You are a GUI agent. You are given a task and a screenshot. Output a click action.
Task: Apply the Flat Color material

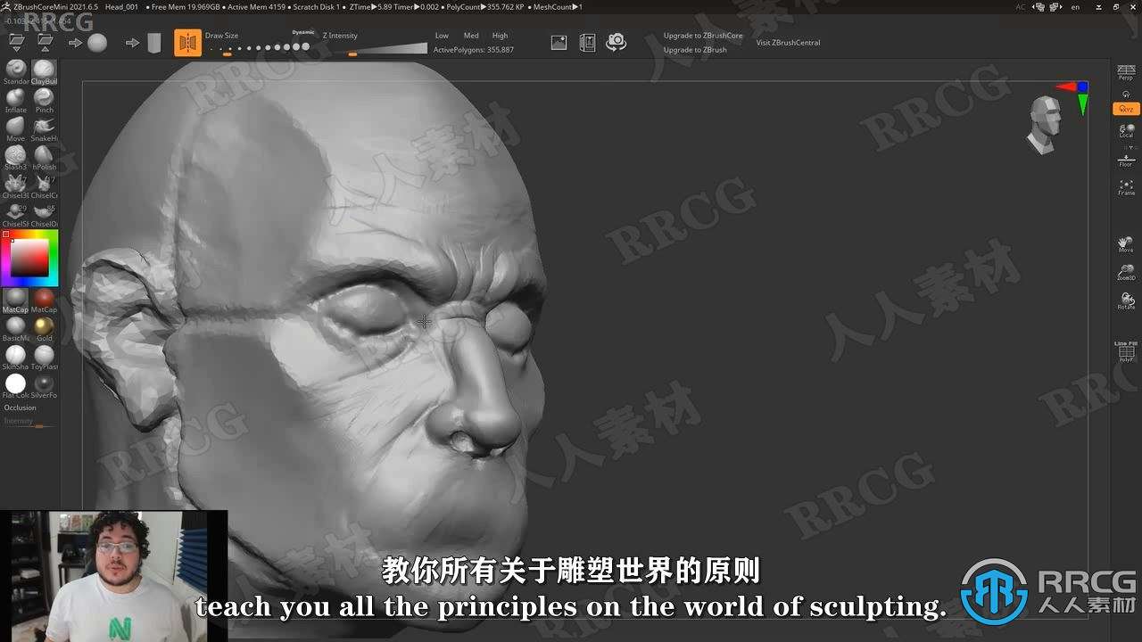[16, 386]
